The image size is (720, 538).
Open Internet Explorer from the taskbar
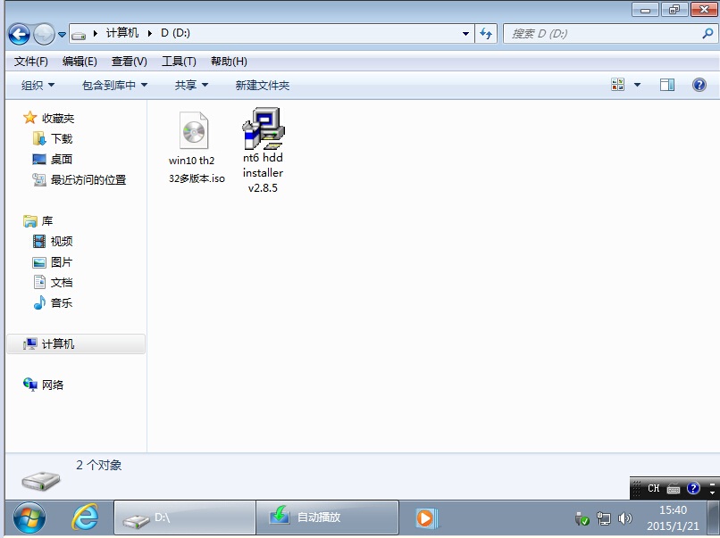point(86,517)
